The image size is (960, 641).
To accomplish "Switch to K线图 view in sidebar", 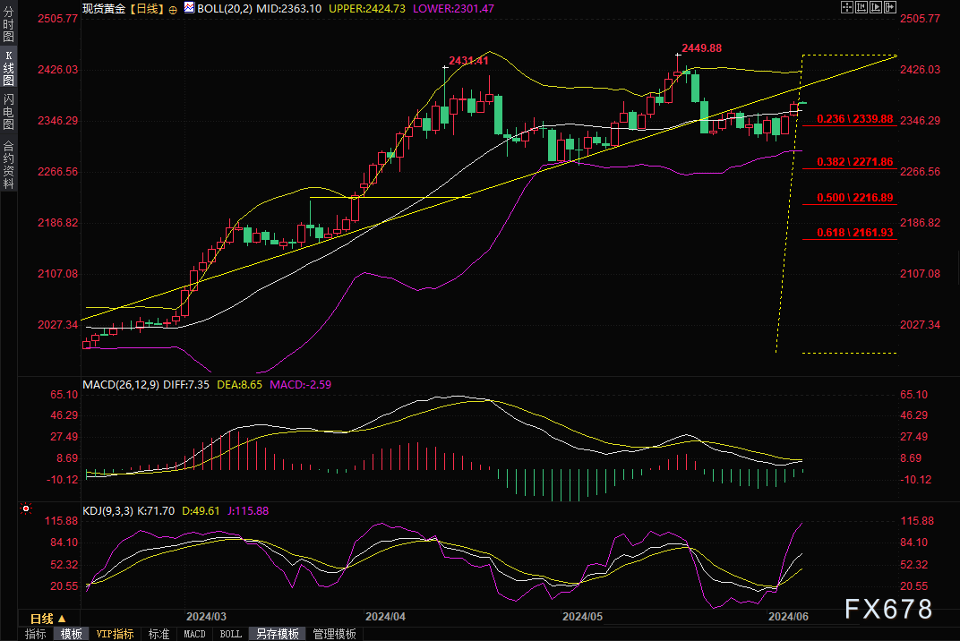I will coord(9,69).
